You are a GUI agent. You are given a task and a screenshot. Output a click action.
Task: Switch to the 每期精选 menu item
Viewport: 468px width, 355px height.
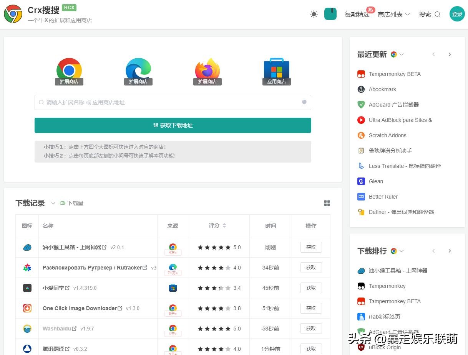pyautogui.click(x=357, y=14)
